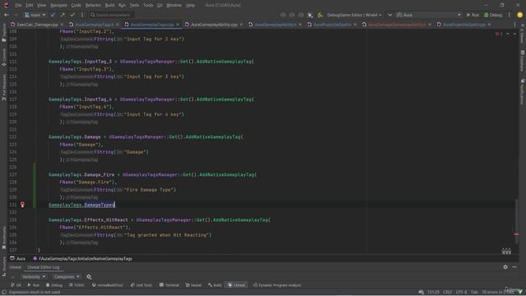This screenshot has height=296, width=526.
Task: Open Dynamic Program Analysis tool window
Action: 277,285
